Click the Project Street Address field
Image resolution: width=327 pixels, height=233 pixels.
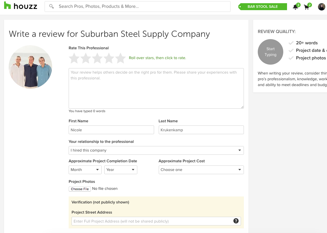(156, 221)
